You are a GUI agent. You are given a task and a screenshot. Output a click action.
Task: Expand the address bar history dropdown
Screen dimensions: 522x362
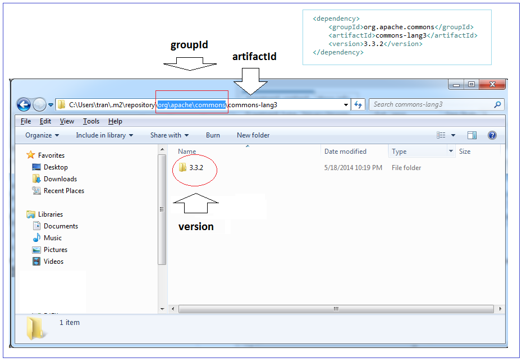click(346, 105)
